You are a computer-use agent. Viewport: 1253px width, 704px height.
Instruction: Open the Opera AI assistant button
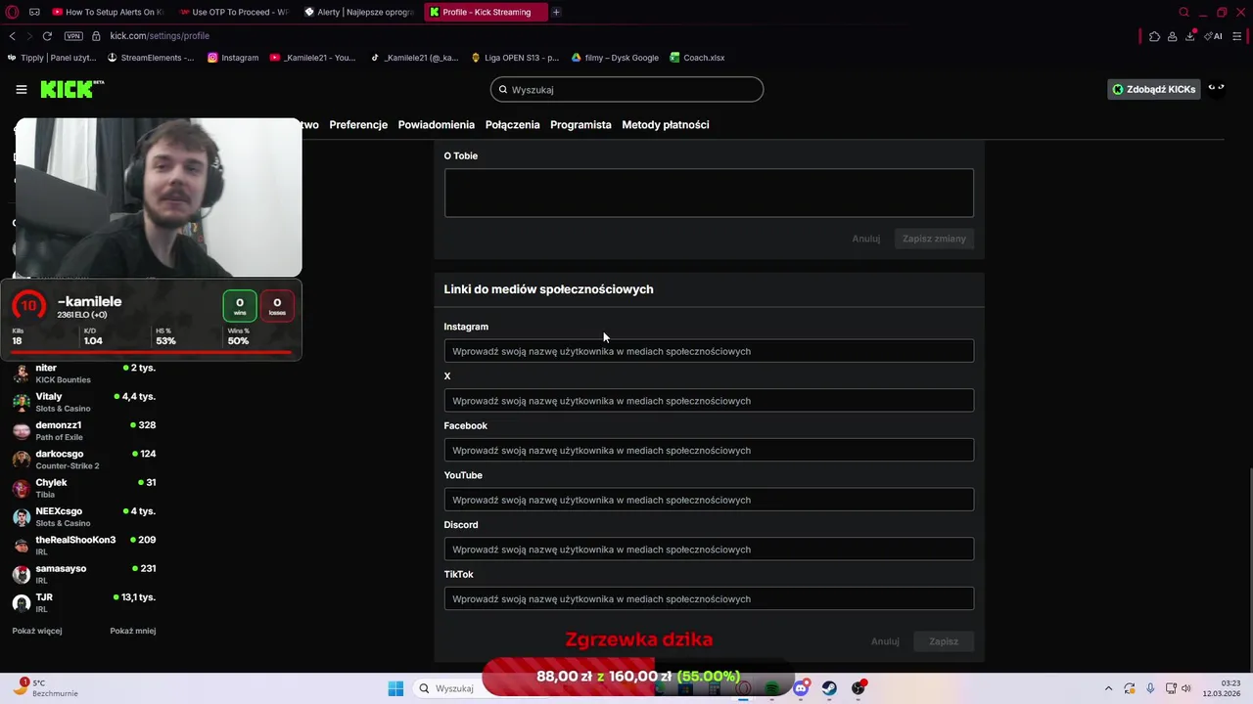pos(1214,36)
